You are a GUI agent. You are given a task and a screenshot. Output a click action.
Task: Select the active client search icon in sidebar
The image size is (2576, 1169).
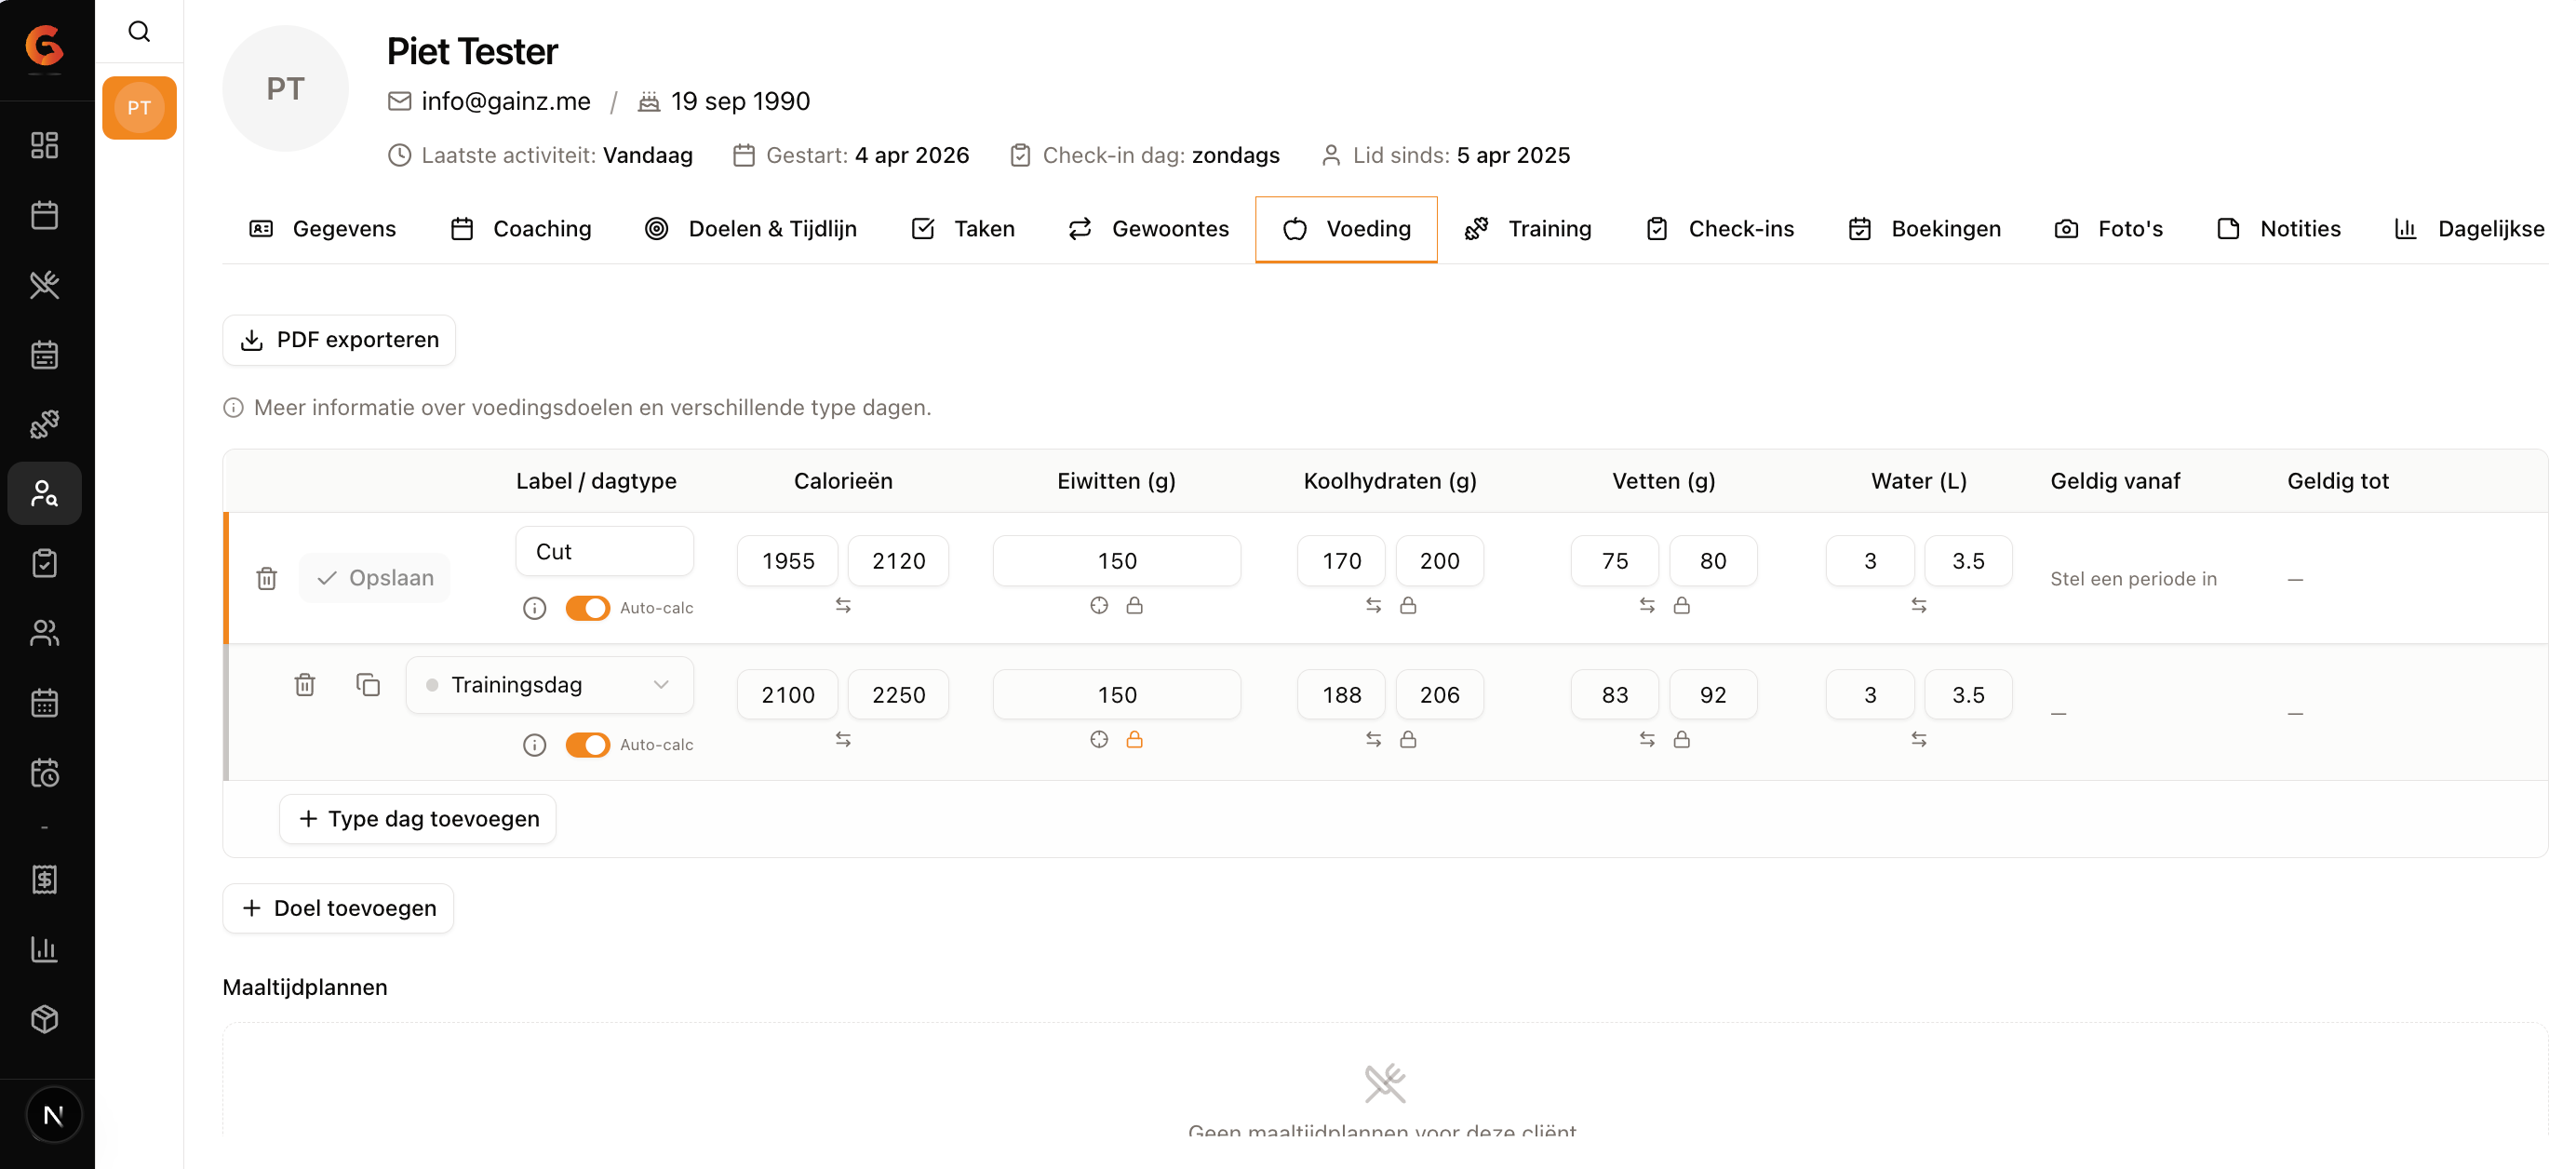pos(45,493)
